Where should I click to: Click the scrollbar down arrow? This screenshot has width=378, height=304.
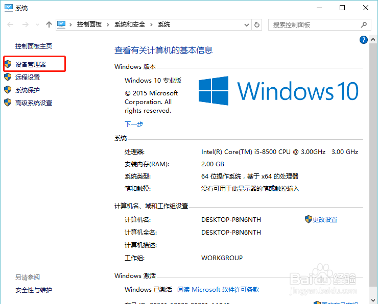(373, 300)
